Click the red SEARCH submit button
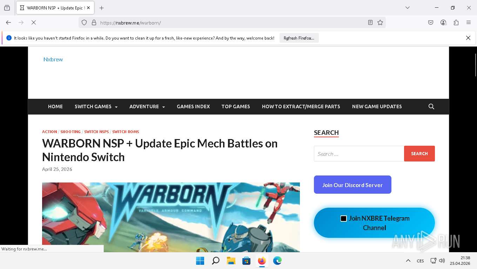The height and width of the screenshot is (269, 477). click(x=419, y=153)
